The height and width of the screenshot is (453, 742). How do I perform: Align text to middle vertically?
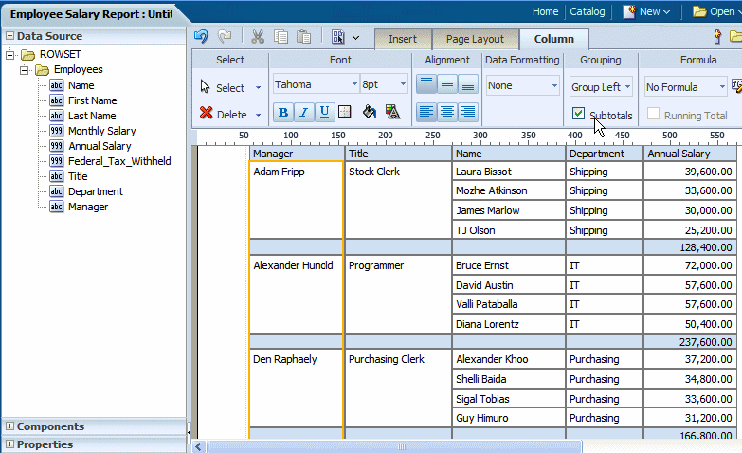coord(446,84)
